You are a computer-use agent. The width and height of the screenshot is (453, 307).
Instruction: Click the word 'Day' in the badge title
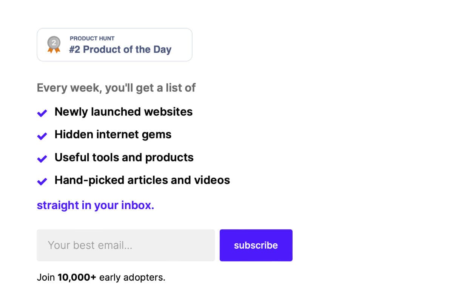coord(162,50)
